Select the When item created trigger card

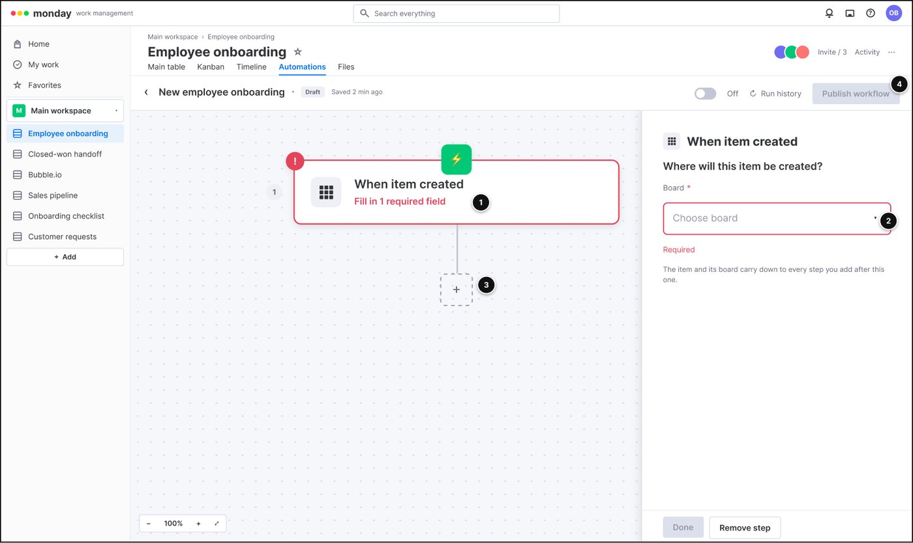[x=456, y=192]
